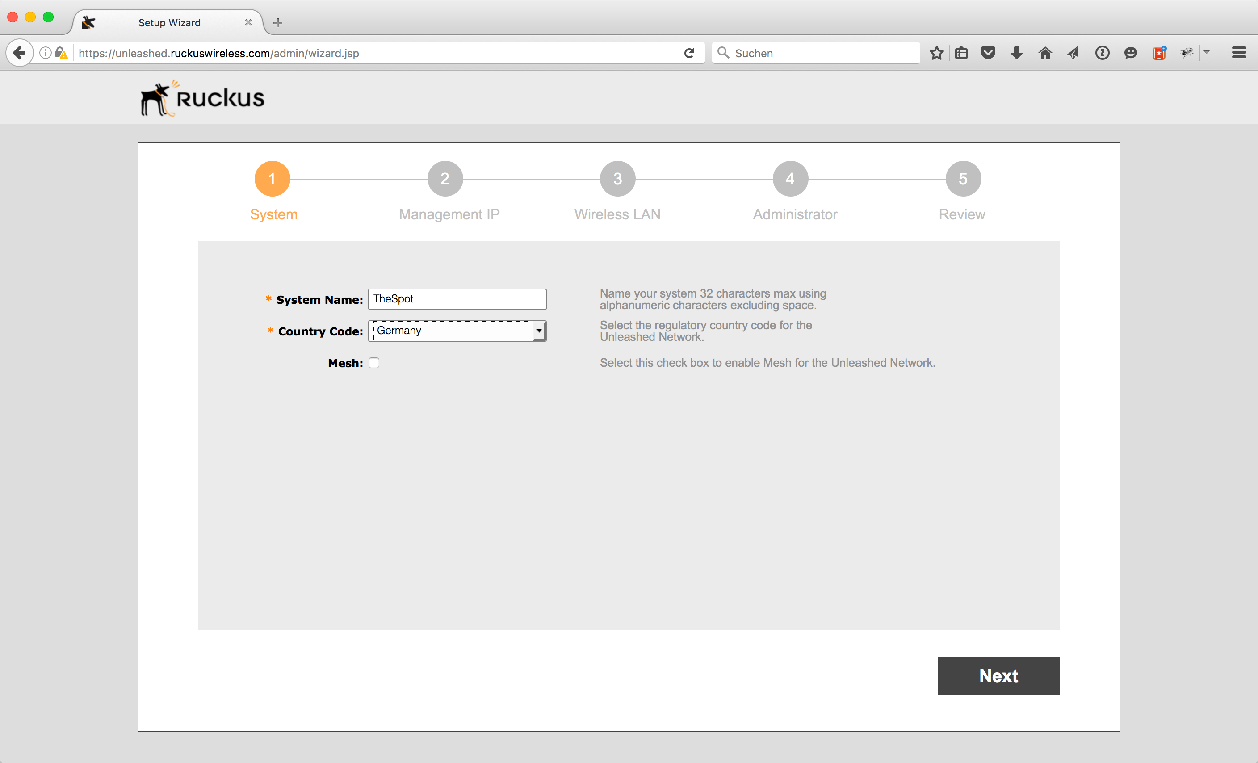Open a new browser tab with plus
The height and width of the screenshot is (763, 1258).
click(277, 22)
